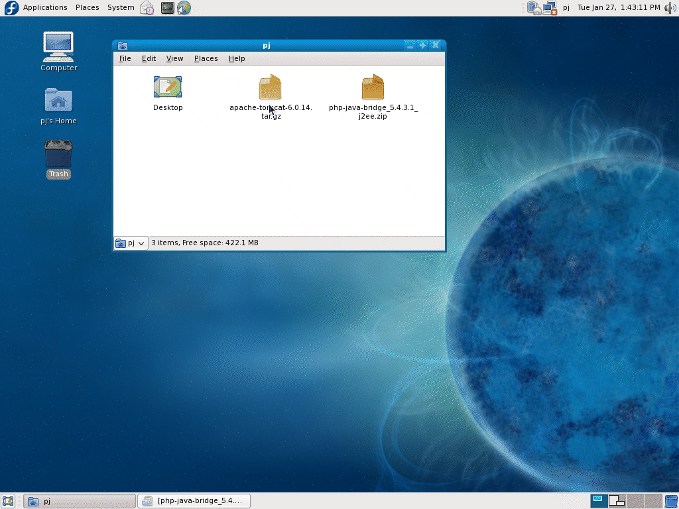The image size is (679, 509).
Task: Click the show desktop button in bottom panel
Action: [x=8, y=501]
